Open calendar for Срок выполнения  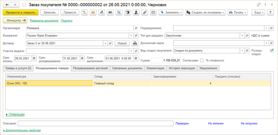tap(136, 58)
